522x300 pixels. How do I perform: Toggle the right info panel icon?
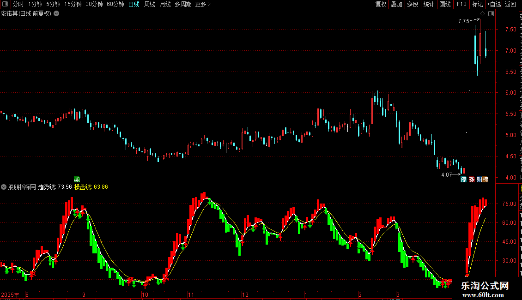click(491, 14)
